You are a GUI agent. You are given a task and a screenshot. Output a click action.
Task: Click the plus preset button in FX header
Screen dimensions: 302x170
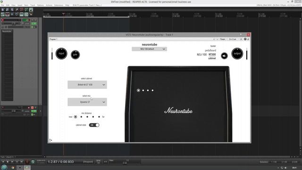coord(218,39)
